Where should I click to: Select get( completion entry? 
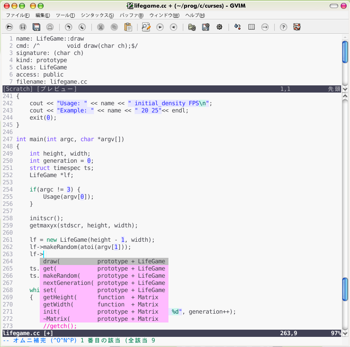(x=104, y=268)
